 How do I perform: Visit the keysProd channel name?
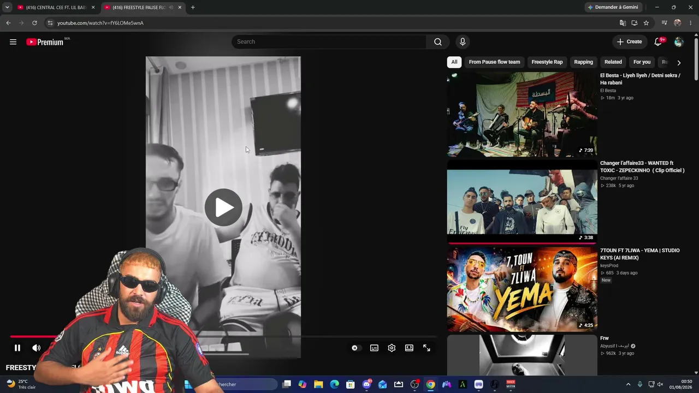pyautogui.click(x=609, y=266)
